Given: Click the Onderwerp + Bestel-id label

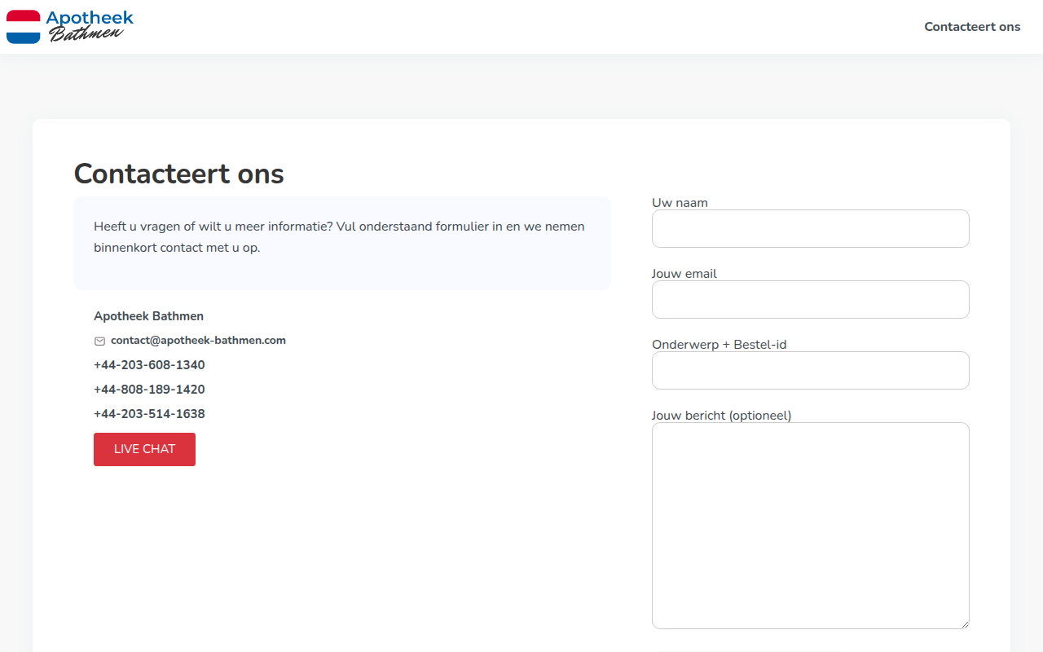Looking at the screenshot, I should 720,345.
